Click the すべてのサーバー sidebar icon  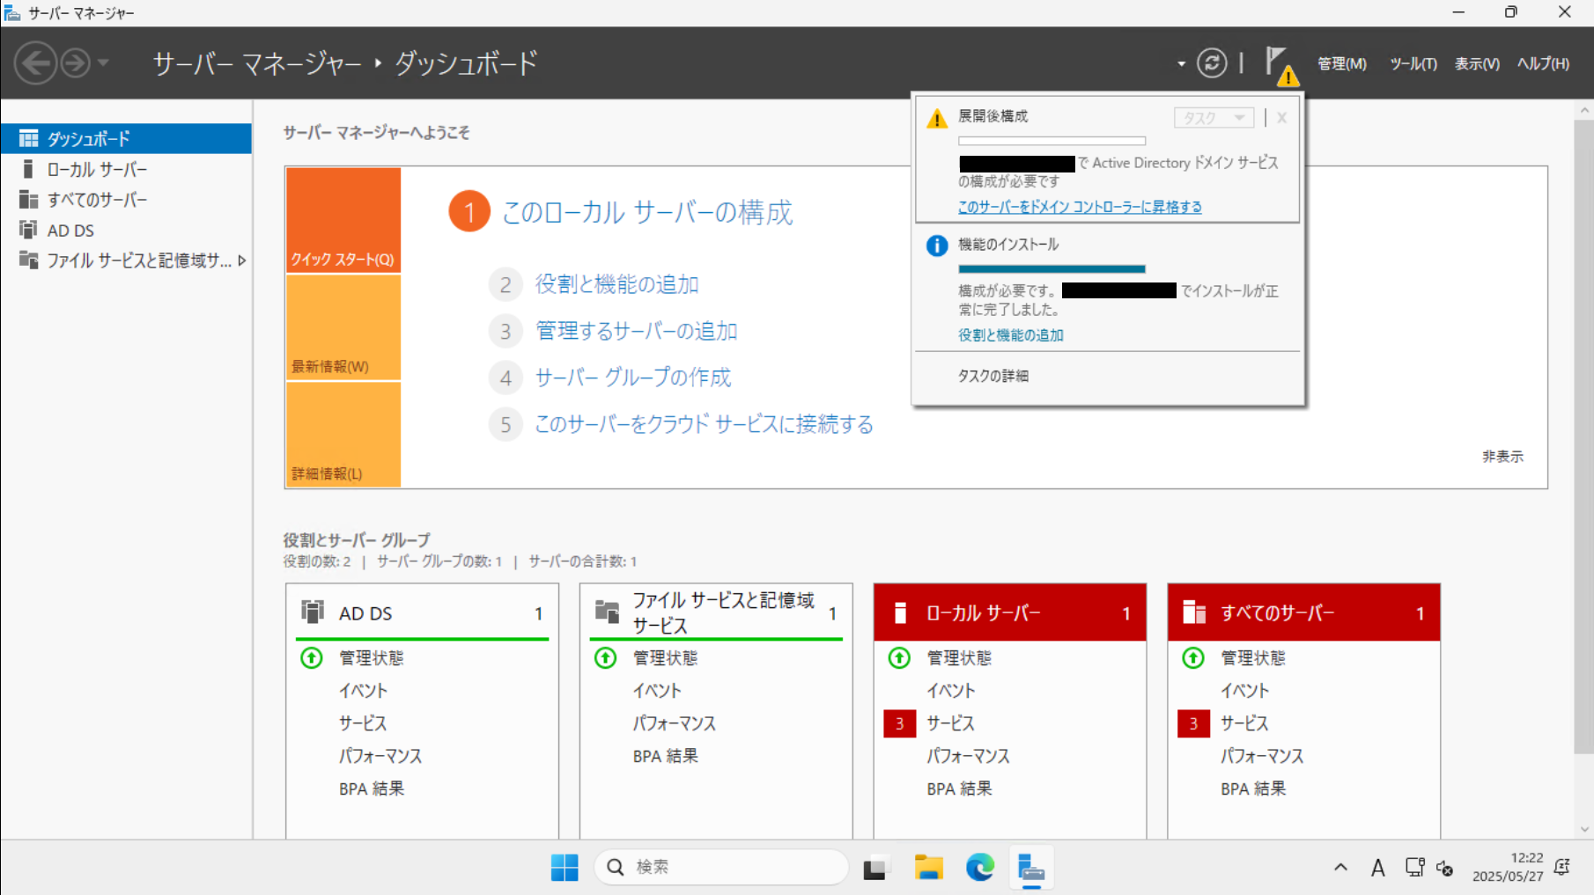point(28,200)
